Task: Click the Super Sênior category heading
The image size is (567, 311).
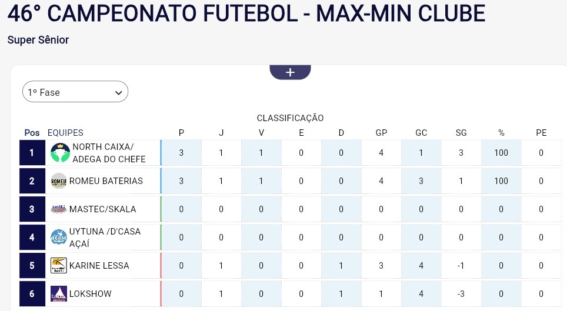Action: click(x=38, y=40)
